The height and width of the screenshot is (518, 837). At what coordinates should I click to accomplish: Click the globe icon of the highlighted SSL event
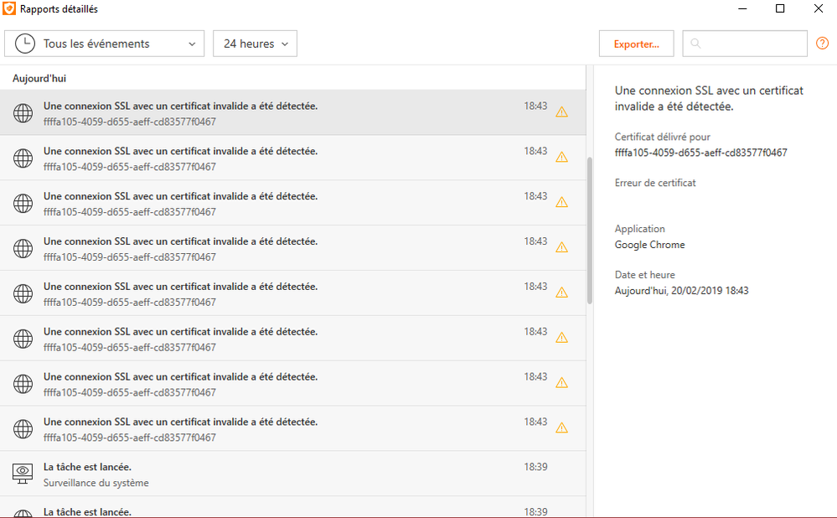coord(23,113)
